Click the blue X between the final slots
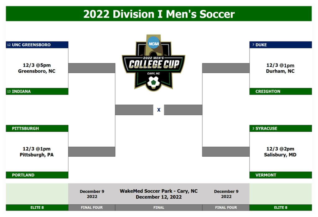Screen dimensions: 318x217 (159, 110)
